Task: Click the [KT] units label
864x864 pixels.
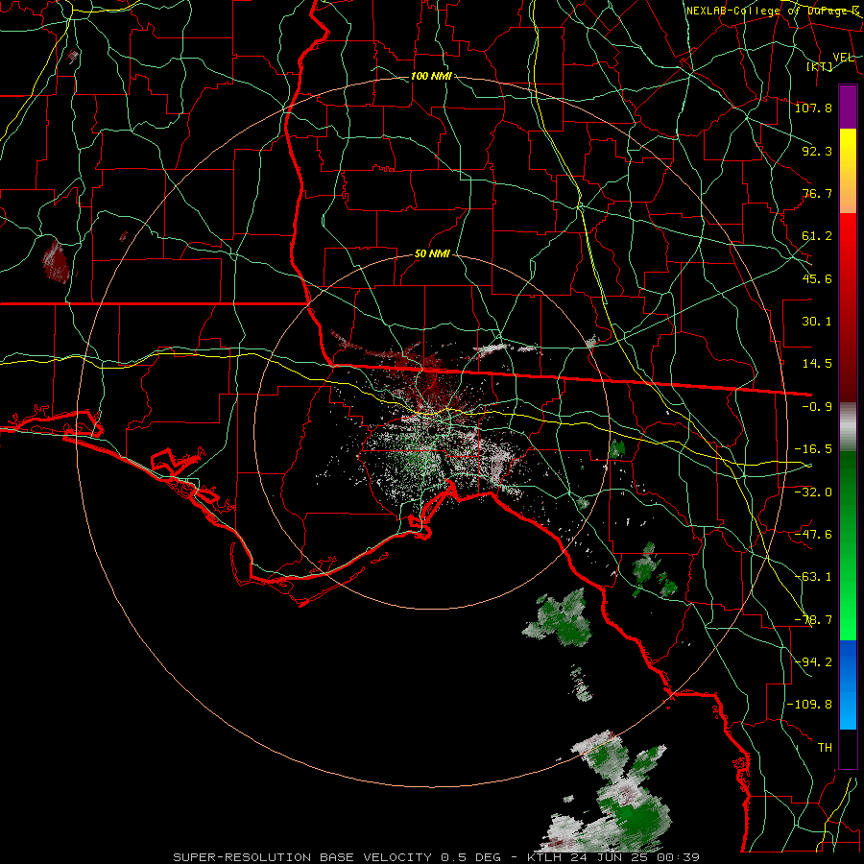Action: click(820, 66)
